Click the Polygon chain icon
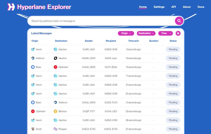This screenshot has height=134, width=211. tap(56, 129)
